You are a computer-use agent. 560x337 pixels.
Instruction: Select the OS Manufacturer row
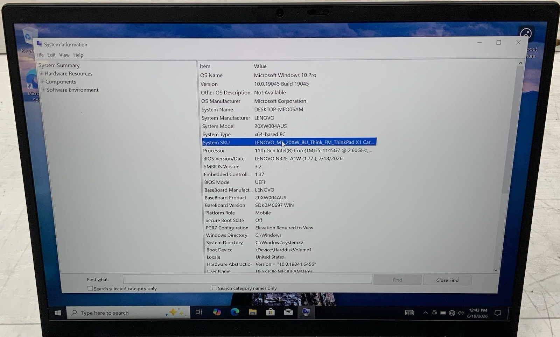click(x=254, y=101)
